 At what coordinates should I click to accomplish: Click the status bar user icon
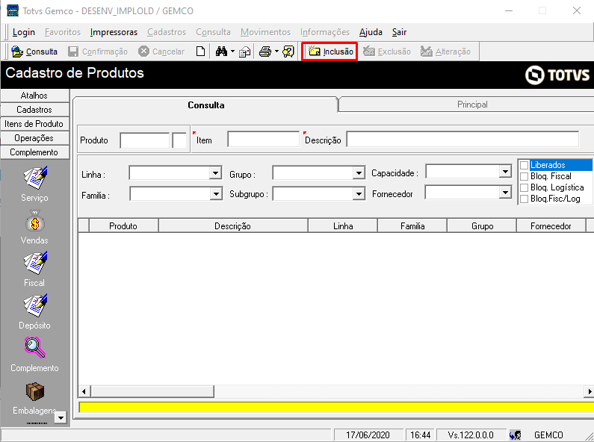(x=516, y=435)
